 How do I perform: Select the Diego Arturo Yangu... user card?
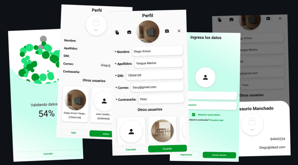click(x=75, y=104)
